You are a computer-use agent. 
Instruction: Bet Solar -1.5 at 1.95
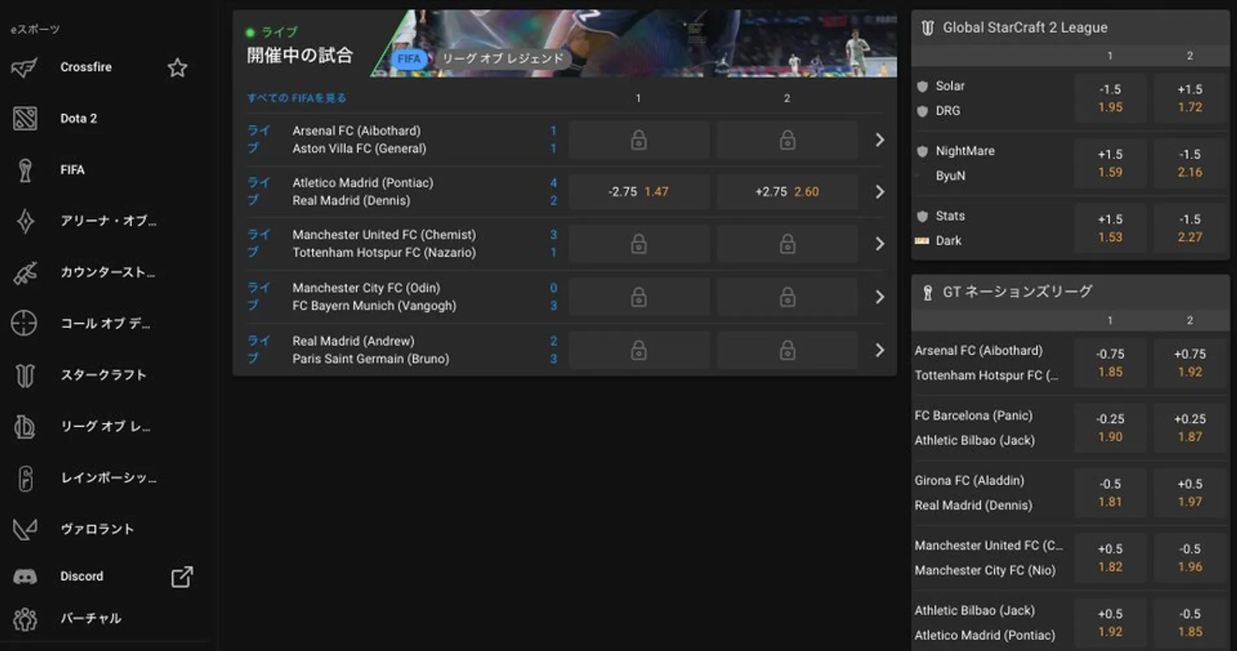pos(1110,99)
